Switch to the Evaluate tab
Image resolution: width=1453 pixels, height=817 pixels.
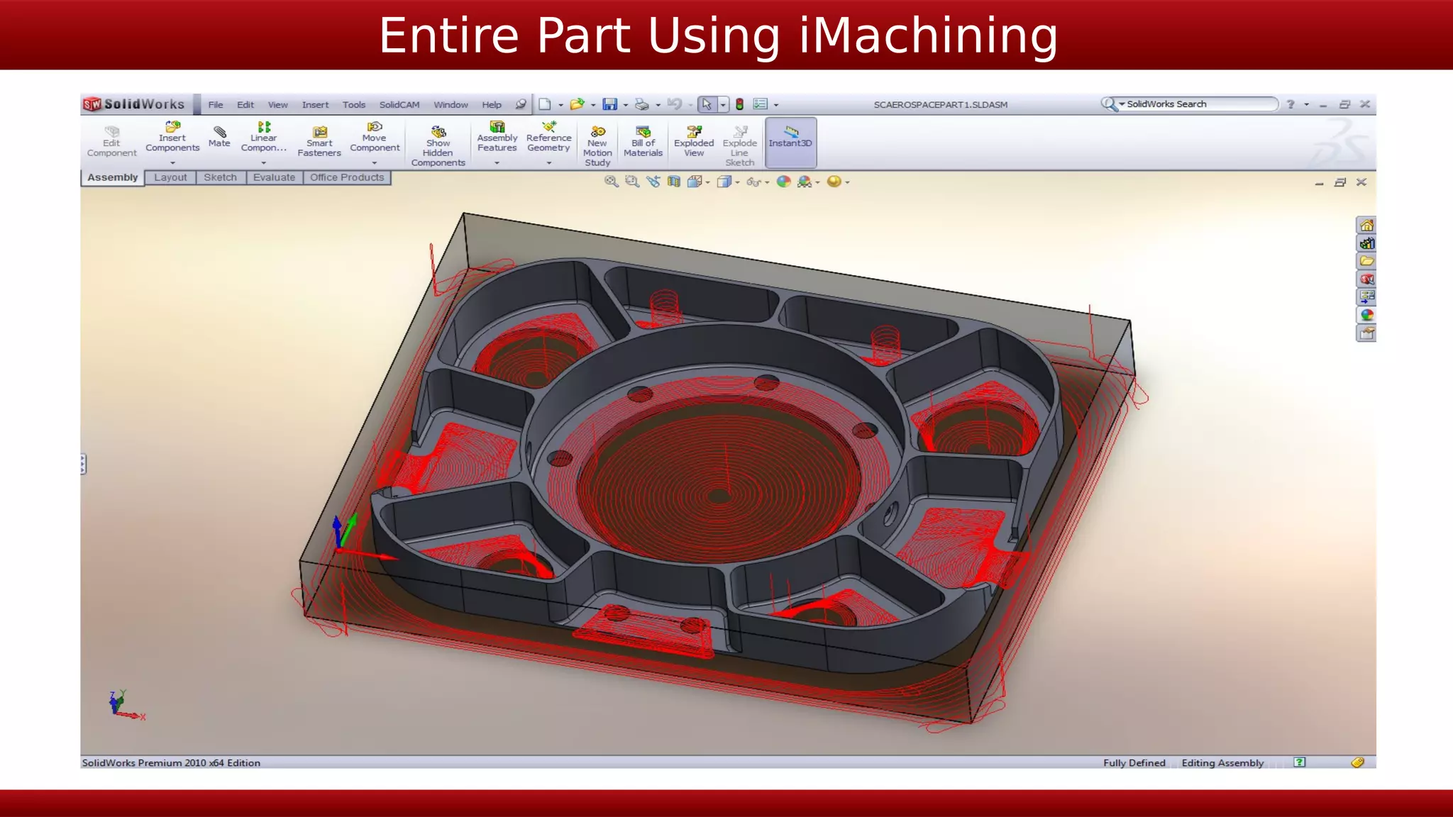coord(274,177)
